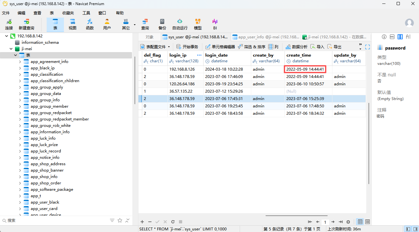Open the 视图 (View) toolbar icon
419x232 pixels.
73,24
